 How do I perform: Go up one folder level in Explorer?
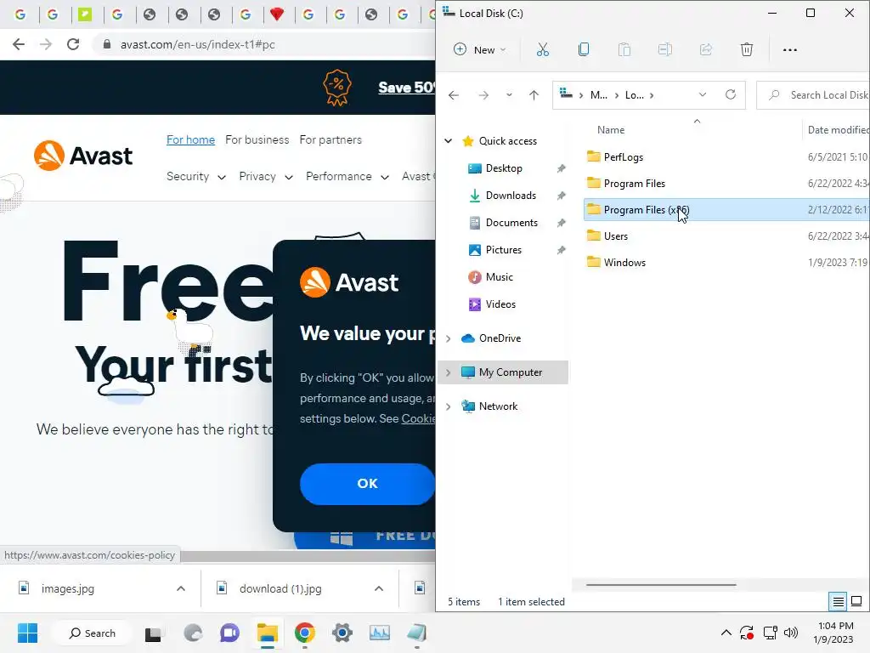click(534, 95)
